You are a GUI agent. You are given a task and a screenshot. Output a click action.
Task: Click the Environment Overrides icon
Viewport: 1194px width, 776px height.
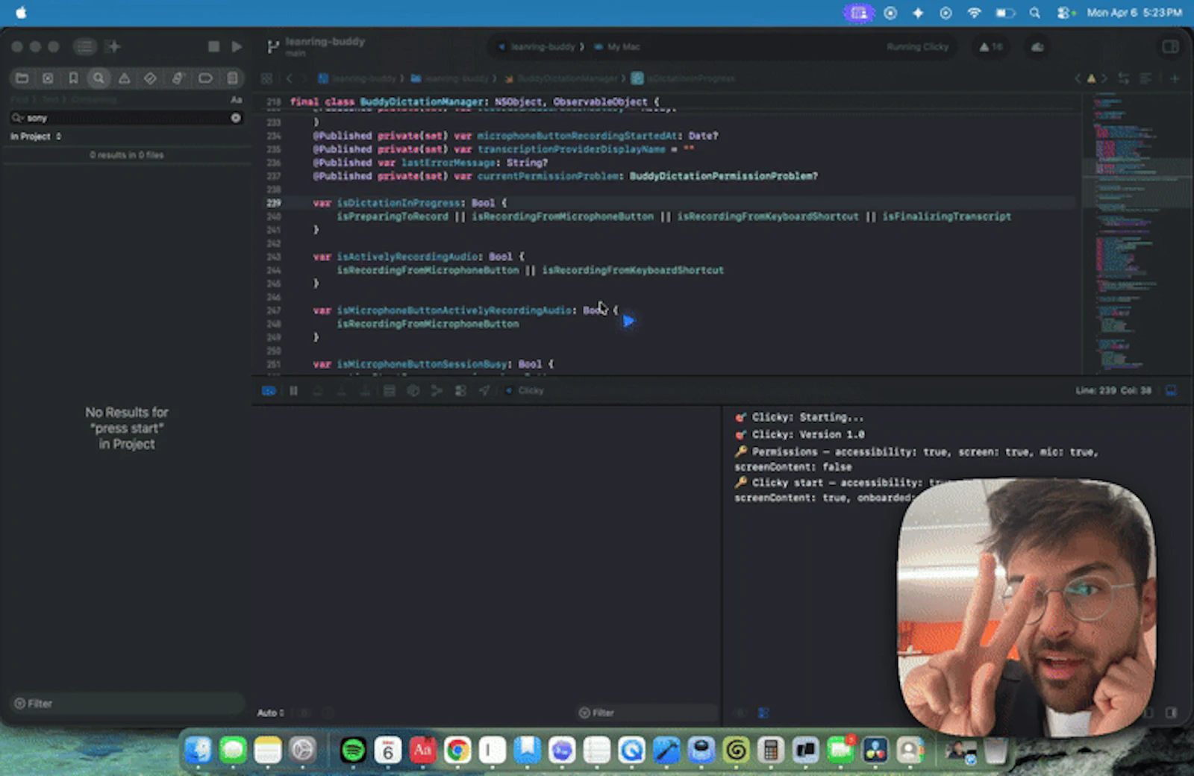coord(460,391)
